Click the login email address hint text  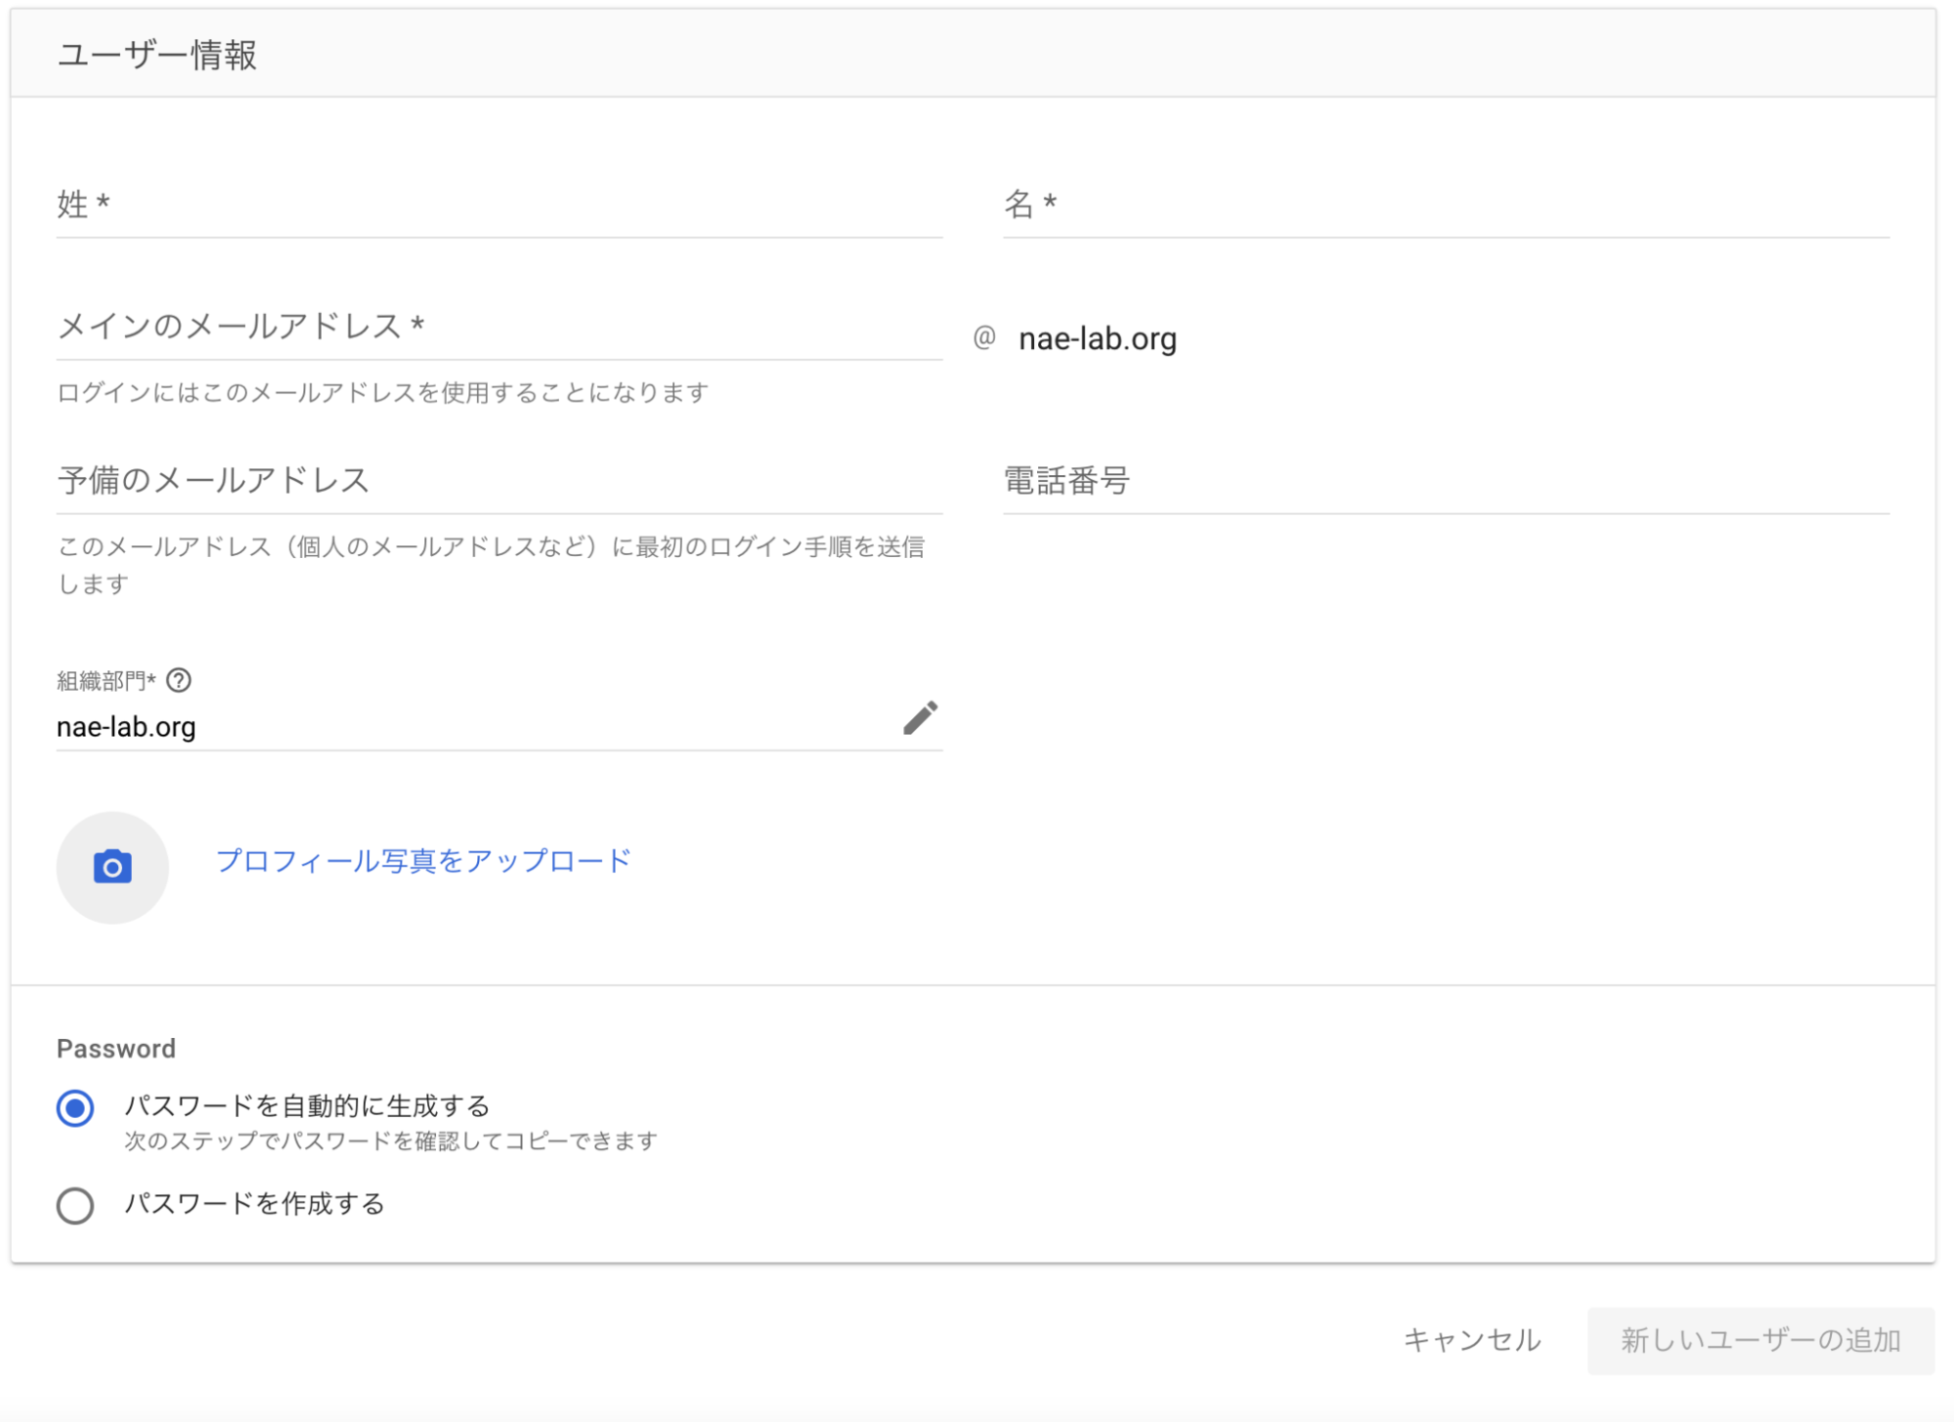click(382, 393)
